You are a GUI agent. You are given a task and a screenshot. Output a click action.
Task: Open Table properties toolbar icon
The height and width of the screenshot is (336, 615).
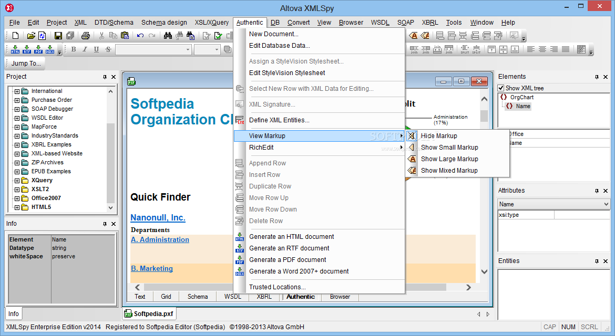pyautogui.click(x=581, y=49)
